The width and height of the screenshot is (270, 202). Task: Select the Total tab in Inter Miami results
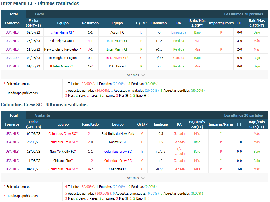14,14
